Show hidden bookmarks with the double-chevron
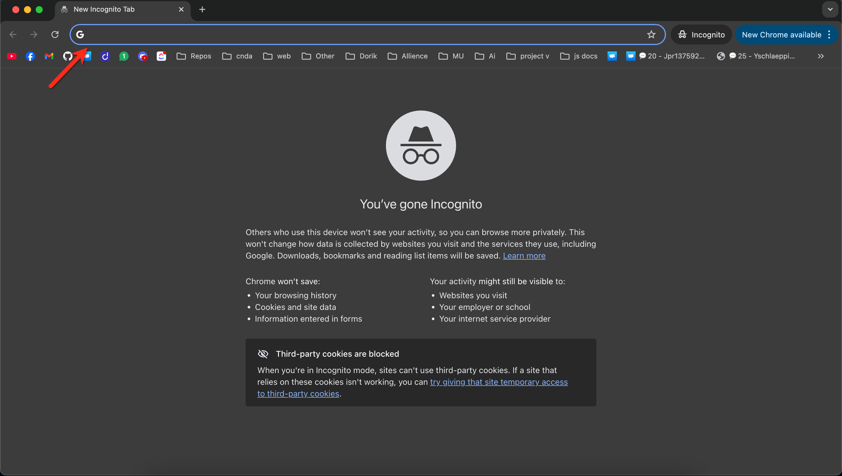 [x=821, y=56]
